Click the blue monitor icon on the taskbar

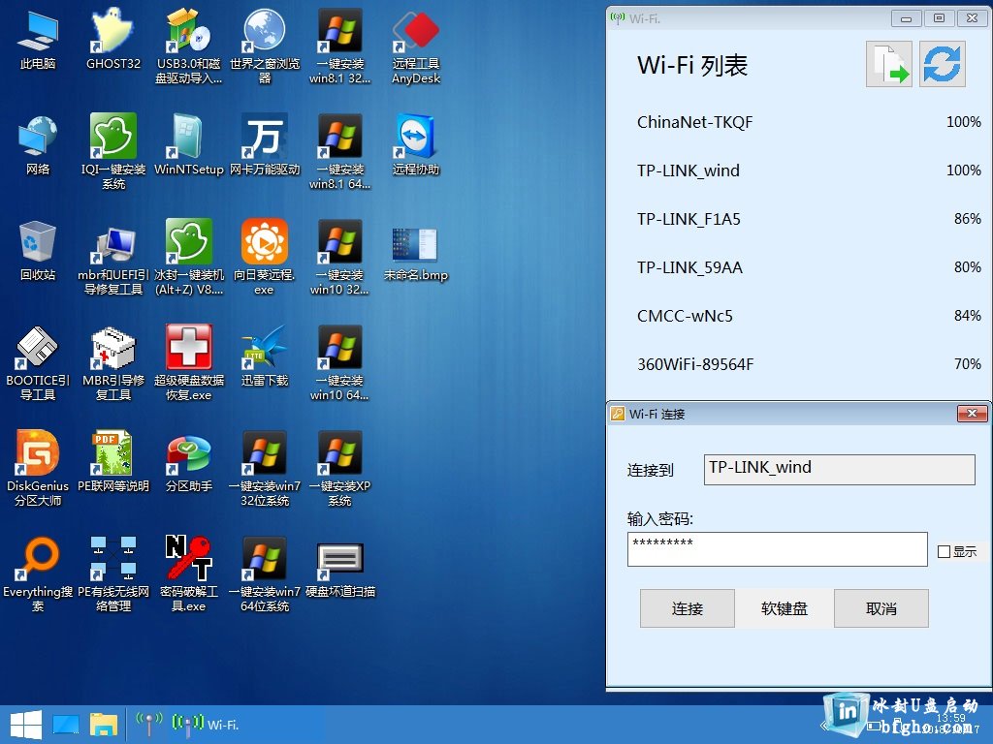[65, 725]
